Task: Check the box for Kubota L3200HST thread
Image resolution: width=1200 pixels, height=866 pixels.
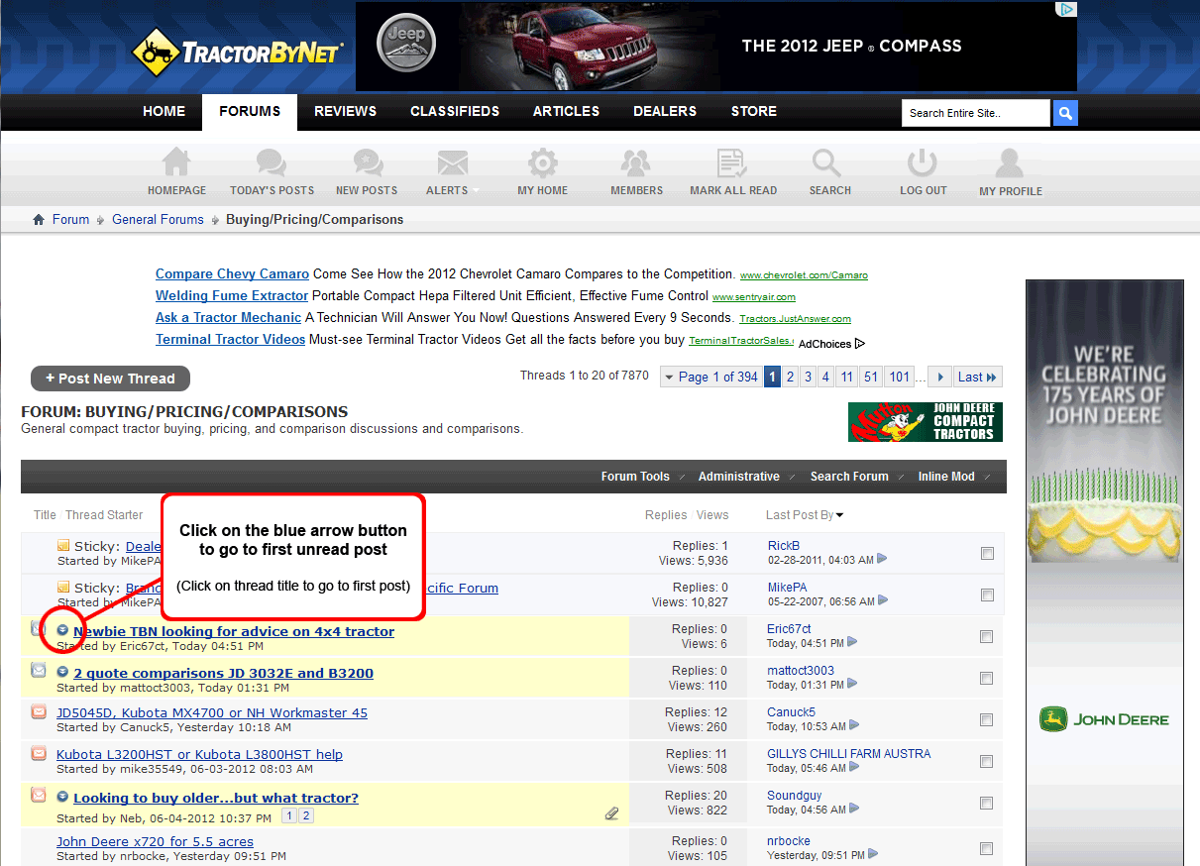Action: tap(987, 762)
